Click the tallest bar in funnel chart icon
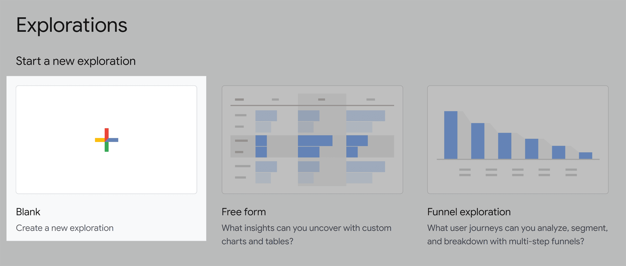Viewport: 626px width, 266px height. pos(451,135)
